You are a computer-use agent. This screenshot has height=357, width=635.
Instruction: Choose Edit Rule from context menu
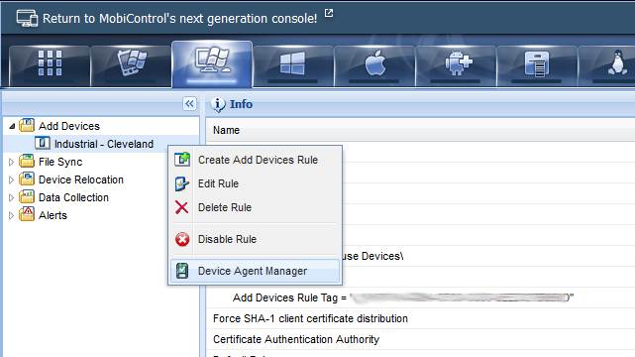point(256,184)
